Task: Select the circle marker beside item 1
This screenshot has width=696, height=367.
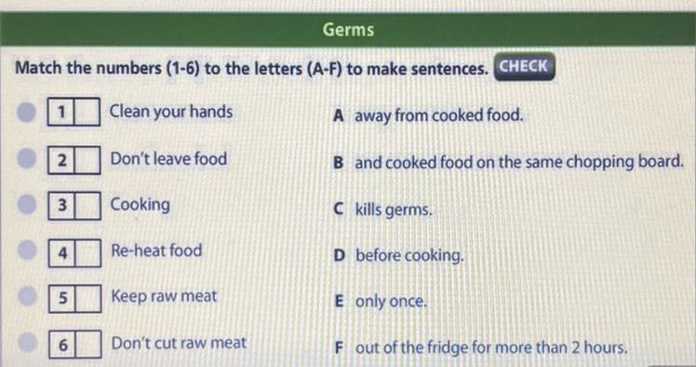Action: click(27, 112)
